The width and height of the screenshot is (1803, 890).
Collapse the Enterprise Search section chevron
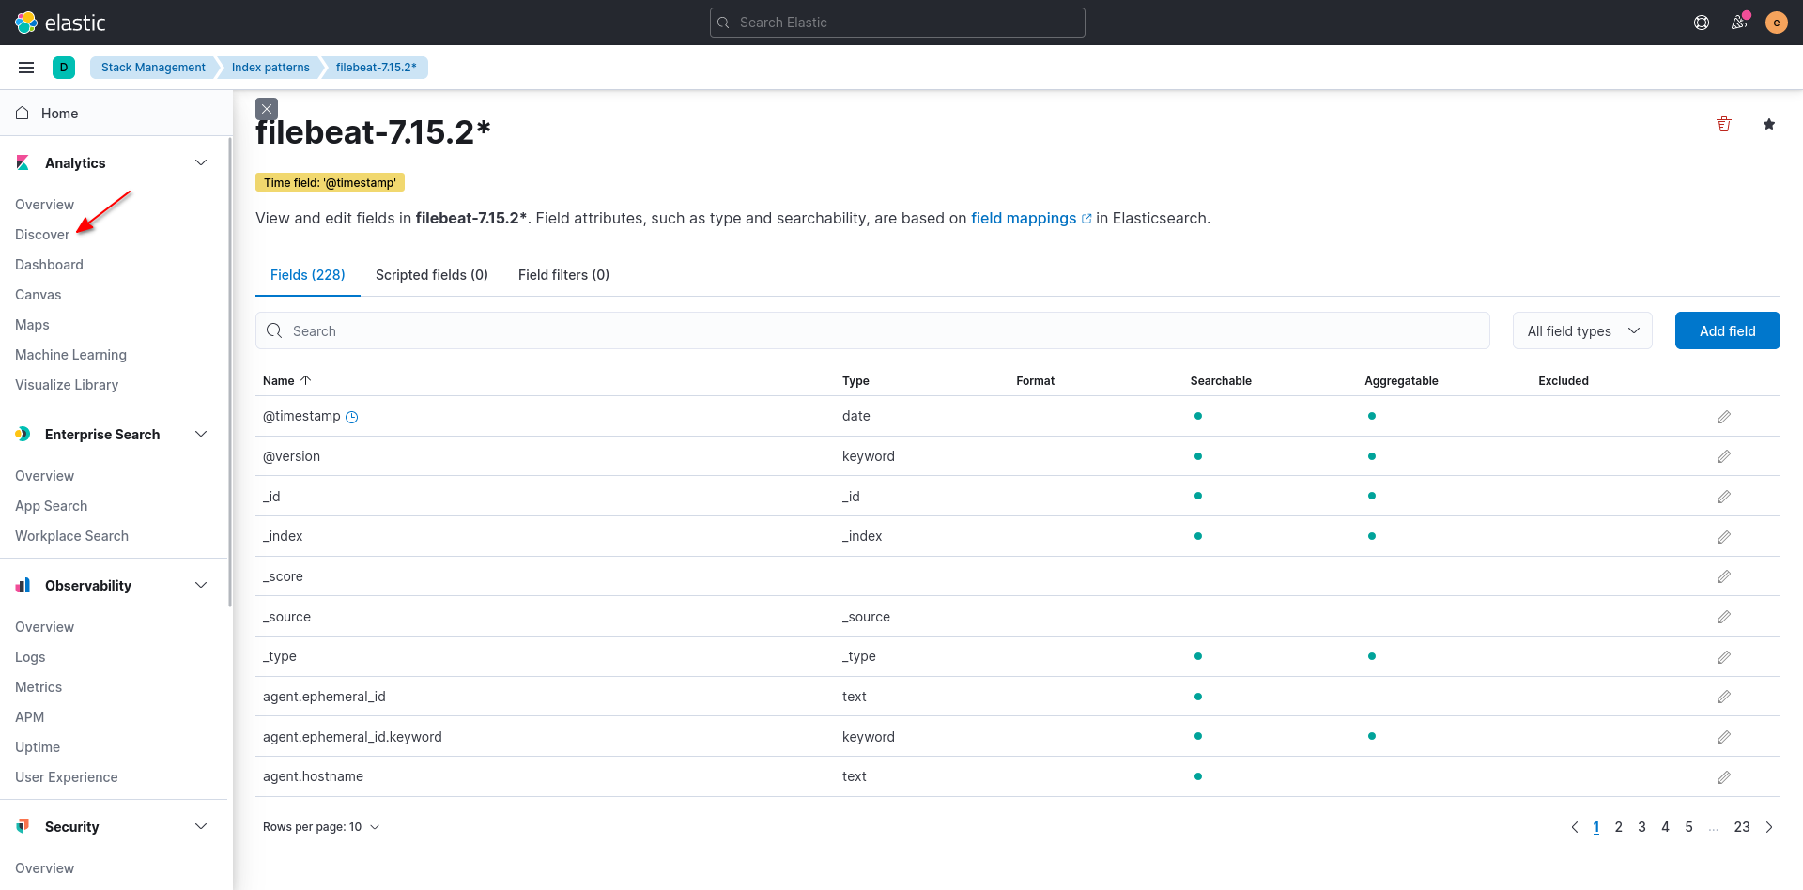click(x=201, y=434)
